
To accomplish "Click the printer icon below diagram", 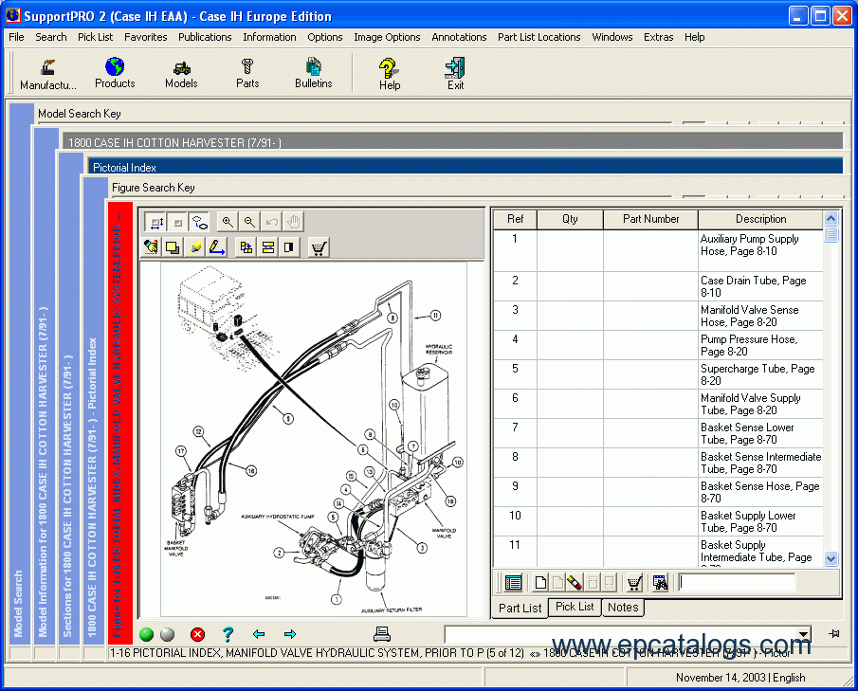I will [x=381, y=634].
